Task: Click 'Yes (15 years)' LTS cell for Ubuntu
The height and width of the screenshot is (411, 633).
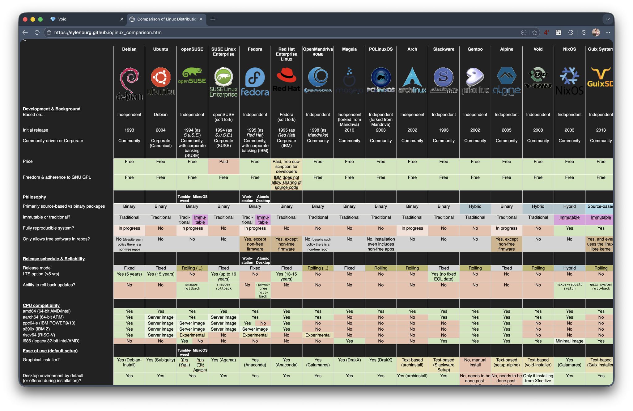Action: coord(161,276)
